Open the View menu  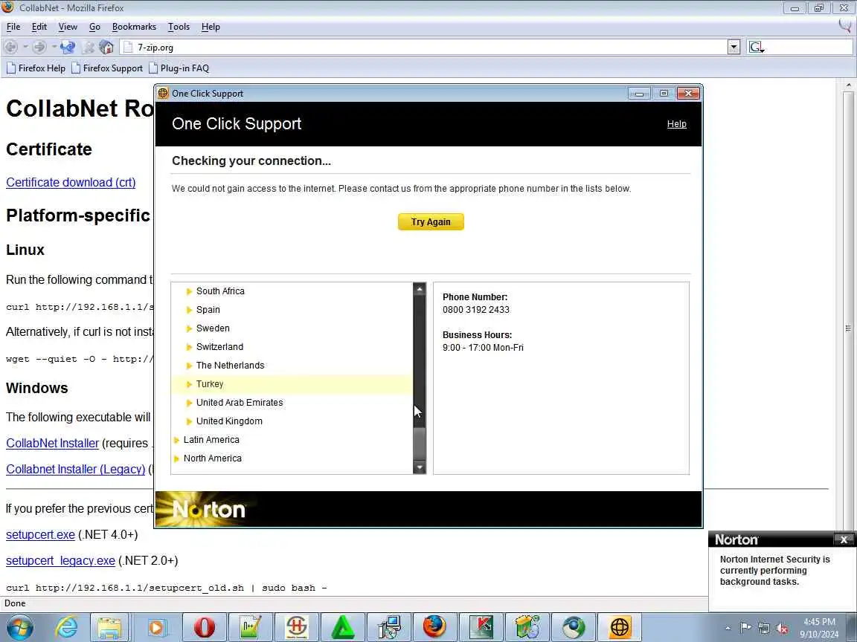pyautogui.click(x=68, y=27)
